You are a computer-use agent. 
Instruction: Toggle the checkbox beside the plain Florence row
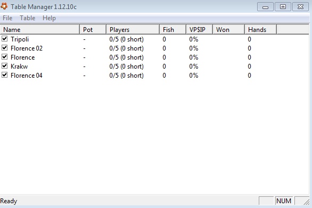click(x=5, y=57)
